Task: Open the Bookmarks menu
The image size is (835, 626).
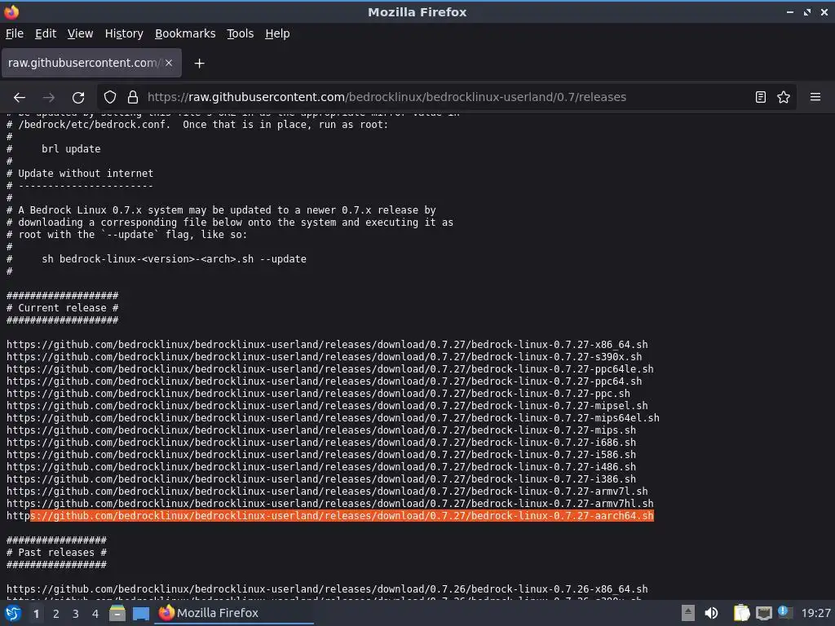Action: [x=185, y=33]
